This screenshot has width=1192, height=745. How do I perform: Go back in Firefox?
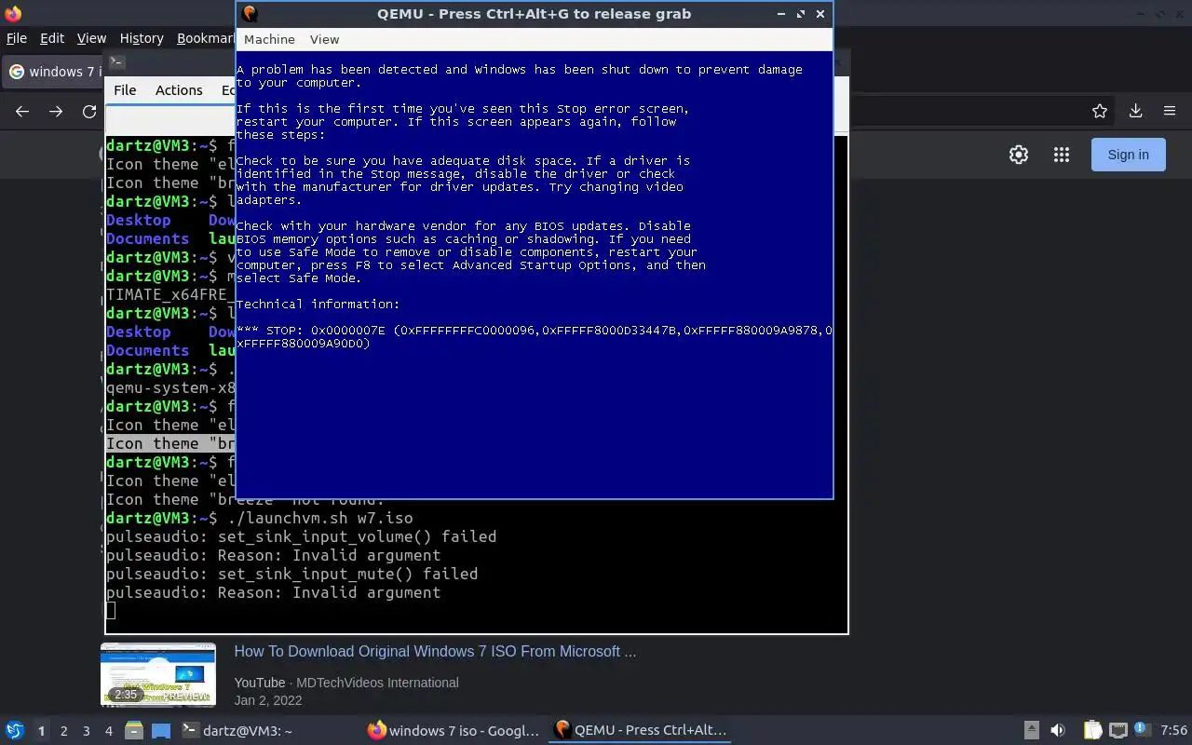pos(22,111)
